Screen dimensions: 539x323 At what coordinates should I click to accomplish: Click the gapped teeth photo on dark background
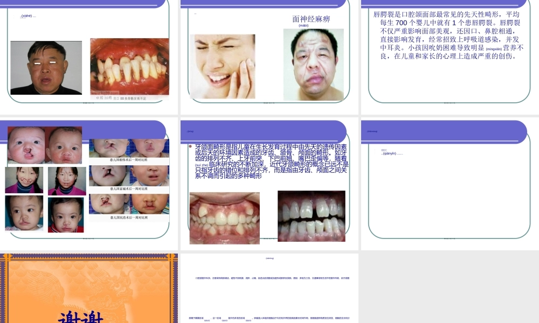point(311,216)
